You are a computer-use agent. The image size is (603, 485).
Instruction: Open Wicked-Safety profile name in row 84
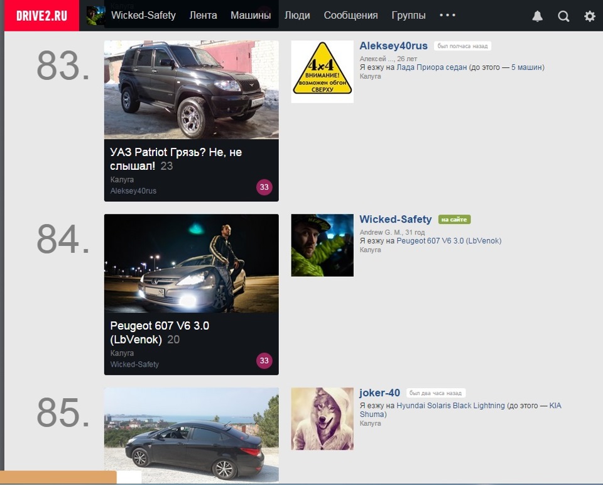coord(395,219)
